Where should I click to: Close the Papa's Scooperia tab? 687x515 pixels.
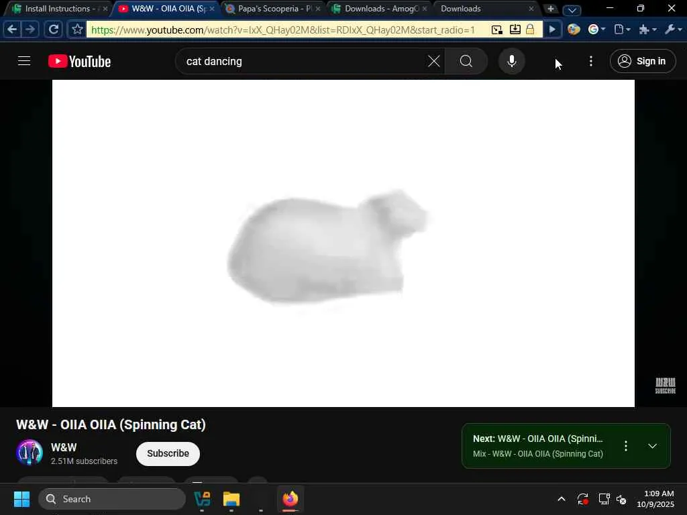click(318, 9)
